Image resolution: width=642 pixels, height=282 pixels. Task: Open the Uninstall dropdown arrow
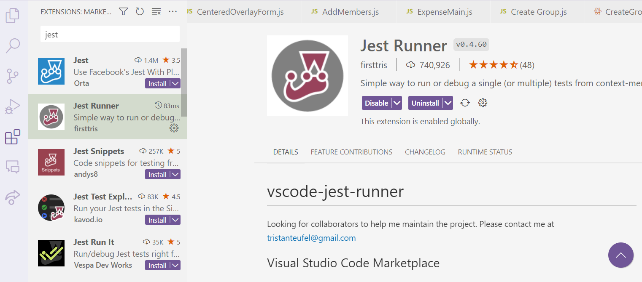[448, 103]
